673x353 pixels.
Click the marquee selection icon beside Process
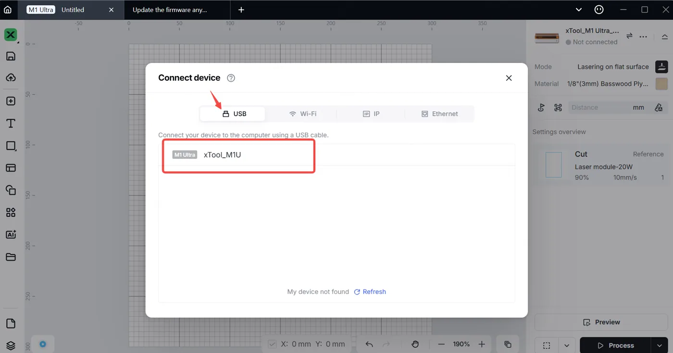[x=547, y=345]
